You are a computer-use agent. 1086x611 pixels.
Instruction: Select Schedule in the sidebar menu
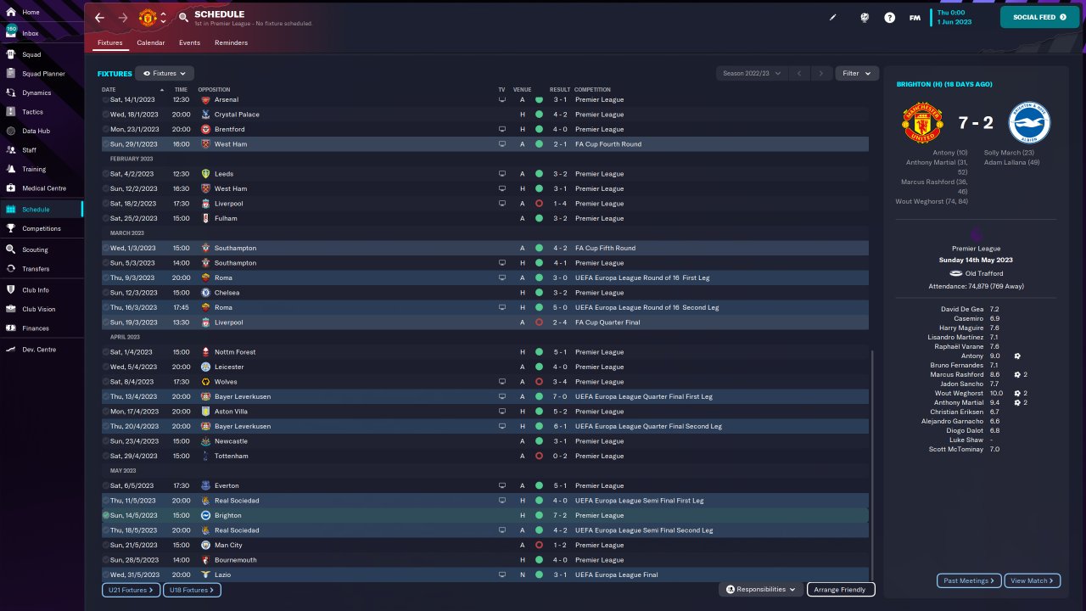pos(42,210)
